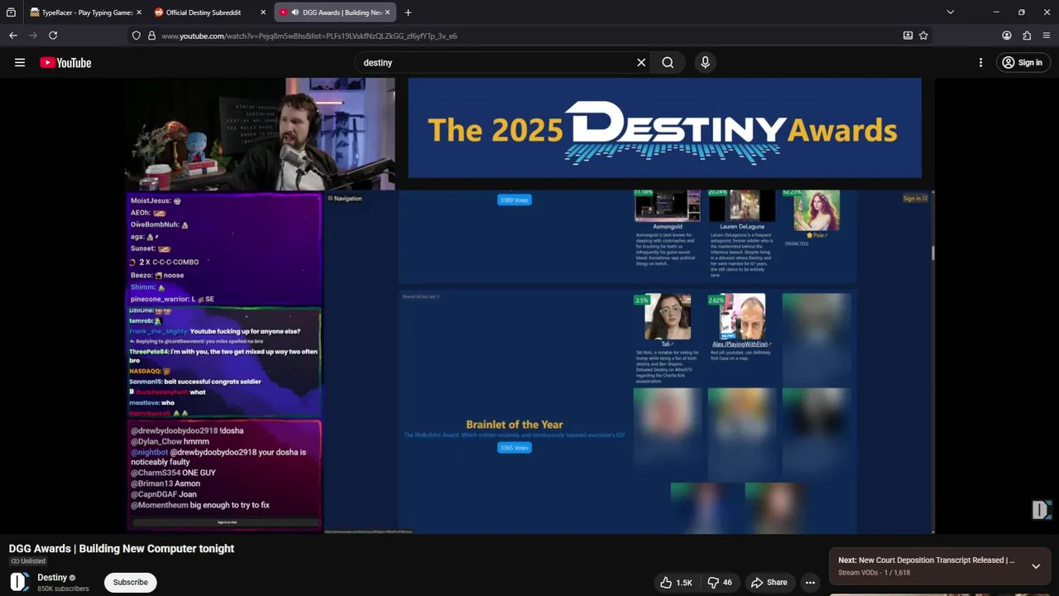Image resolution: width=1059 pixels, height=596 pixels.
Task: Click the channel watermark on video corner
Action: pos(1040,510)
